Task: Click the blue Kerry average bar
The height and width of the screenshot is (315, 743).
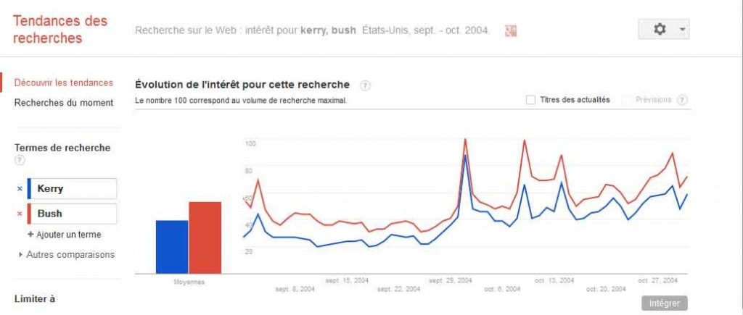Action: click(x=172, y=247)
